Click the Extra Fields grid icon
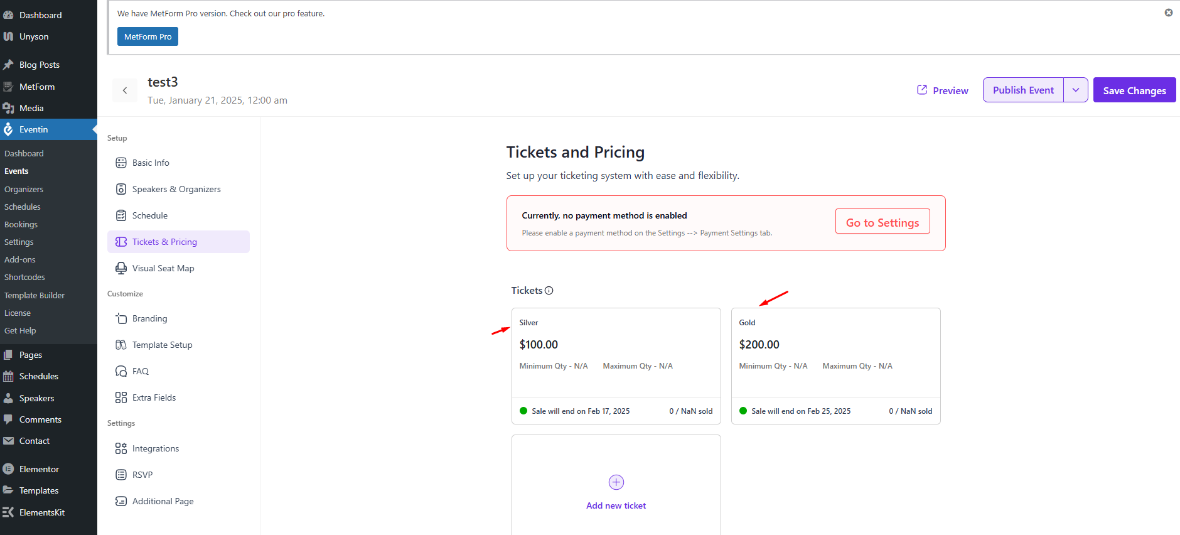 click(121, 397)
